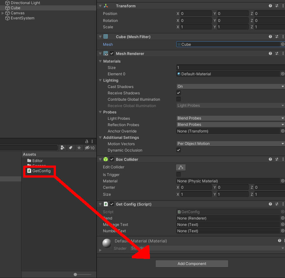Uncheck the Mesh Renderer enabled checkbox
The image size is (285, 278).
pos(112,54)
